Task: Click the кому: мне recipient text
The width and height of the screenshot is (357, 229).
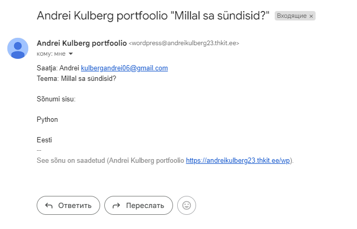Action: coord(51,54)
